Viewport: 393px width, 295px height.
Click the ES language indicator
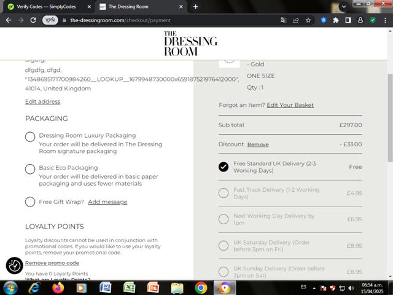[x=303, y=287]
